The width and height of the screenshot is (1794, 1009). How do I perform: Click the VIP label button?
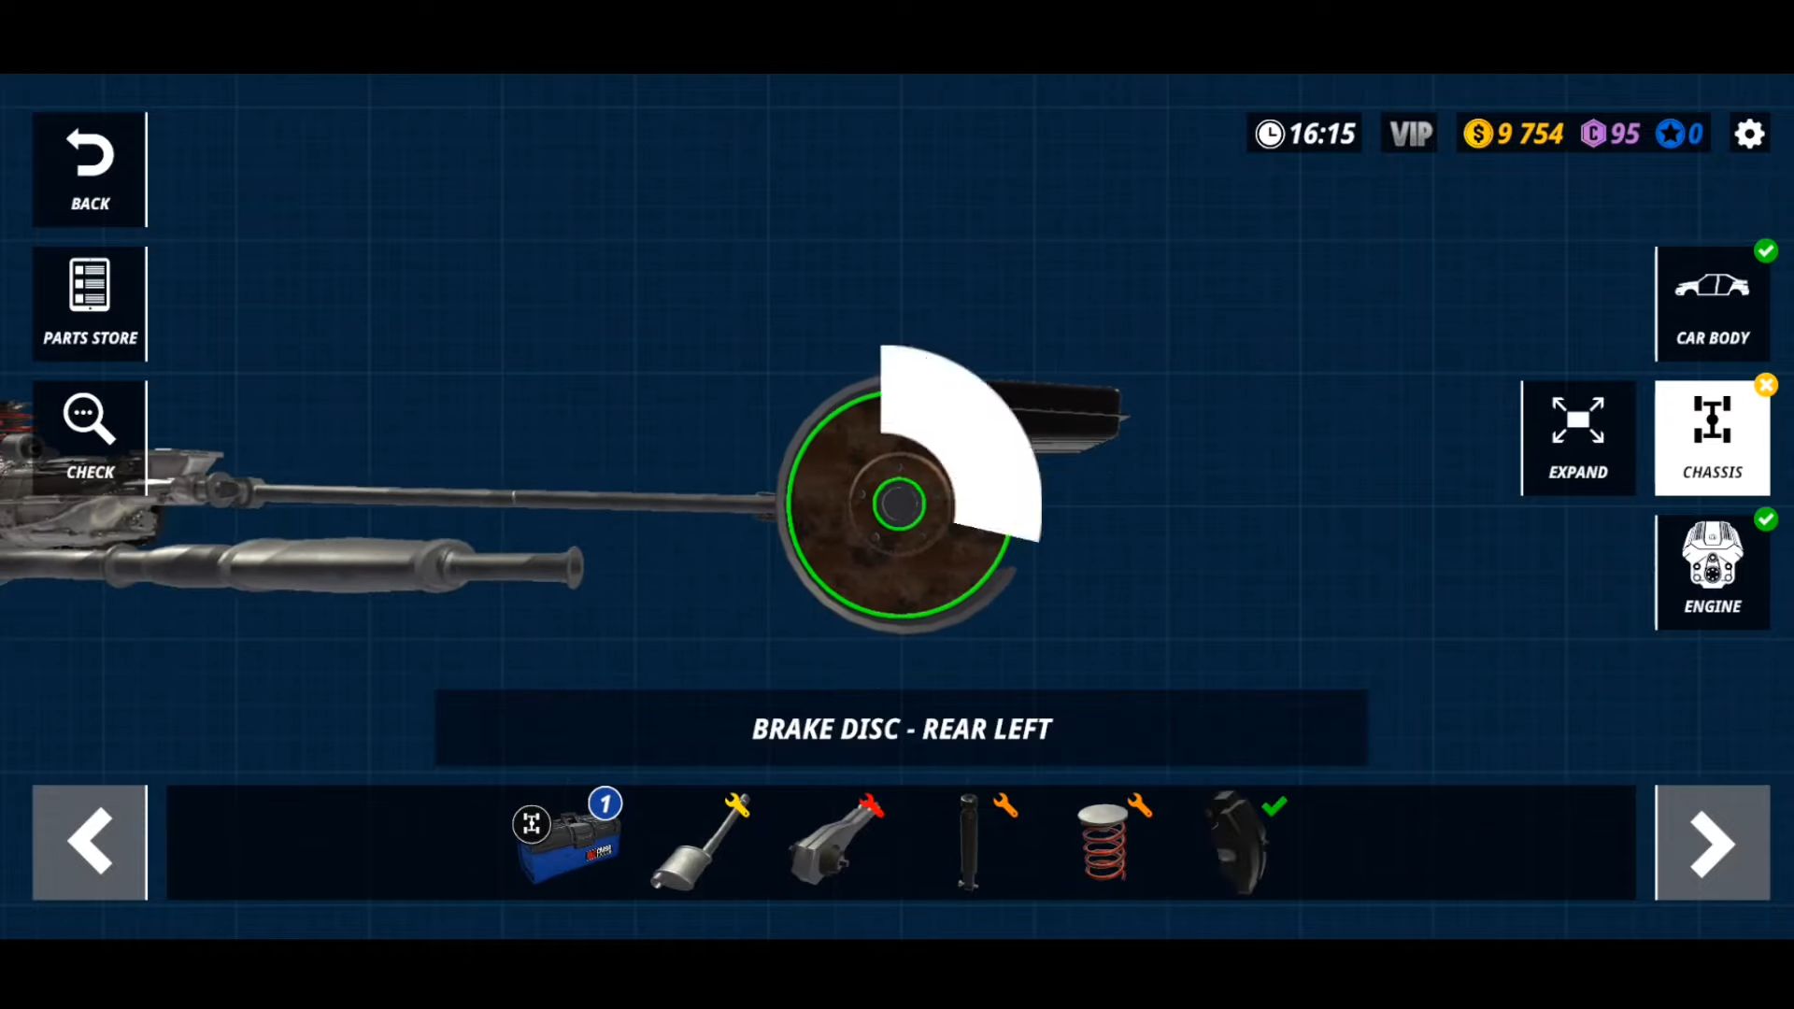coord(1411,133)
